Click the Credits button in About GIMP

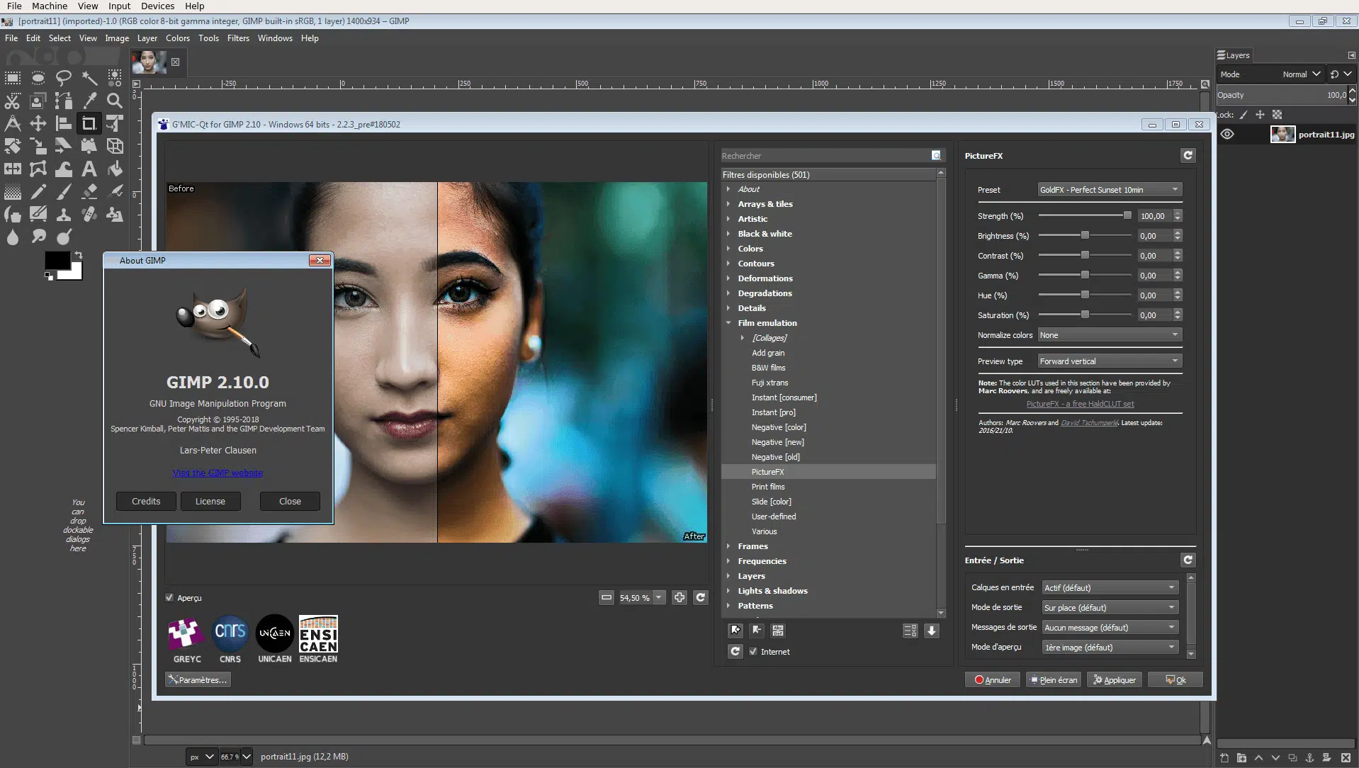point(145,501)
